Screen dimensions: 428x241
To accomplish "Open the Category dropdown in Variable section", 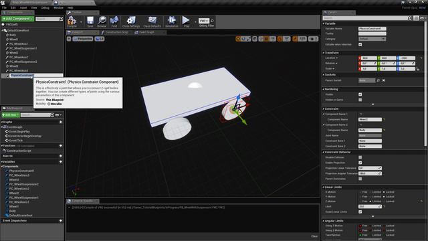I will (372, 39).
